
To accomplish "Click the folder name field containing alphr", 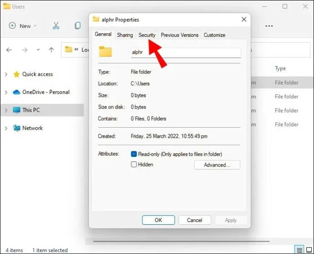I will click(186, 52).
